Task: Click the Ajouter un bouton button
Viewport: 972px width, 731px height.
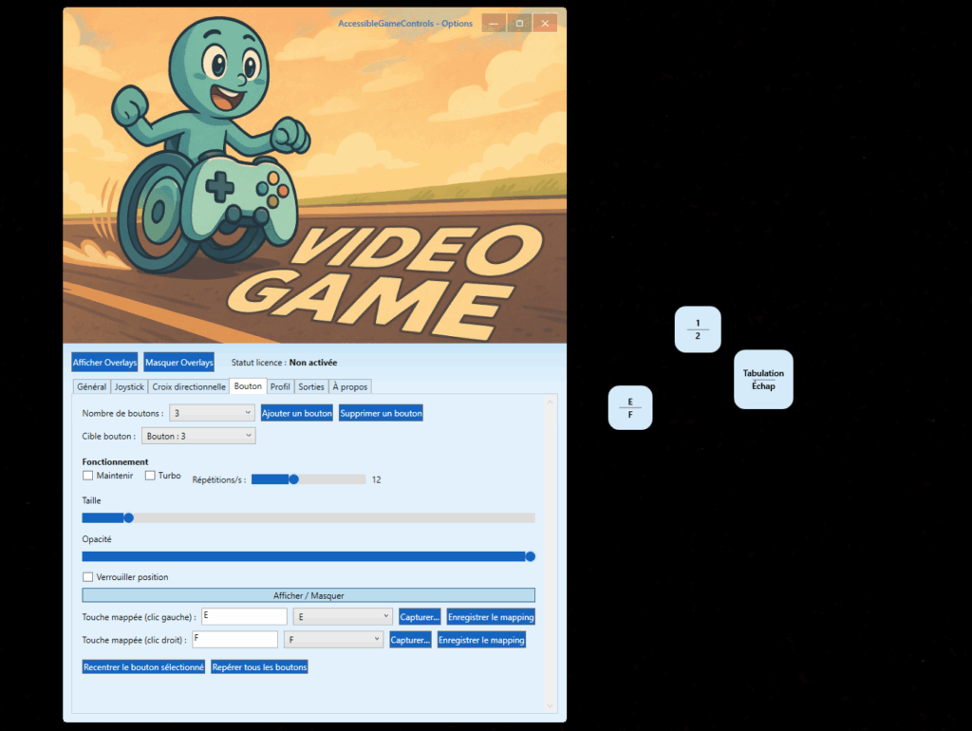Action: coord(297,413)
